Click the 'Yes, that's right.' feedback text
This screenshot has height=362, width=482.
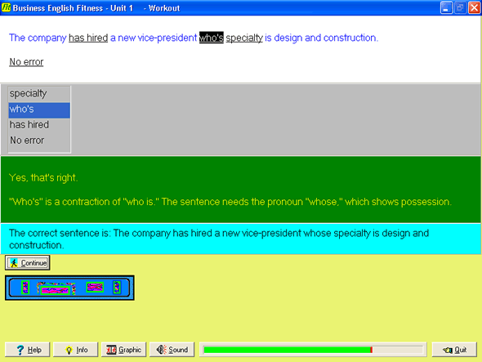pos(43,177)
